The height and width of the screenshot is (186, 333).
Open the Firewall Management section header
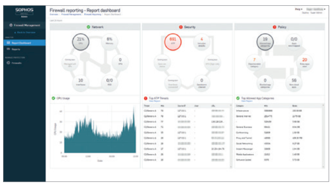(25, 25)
